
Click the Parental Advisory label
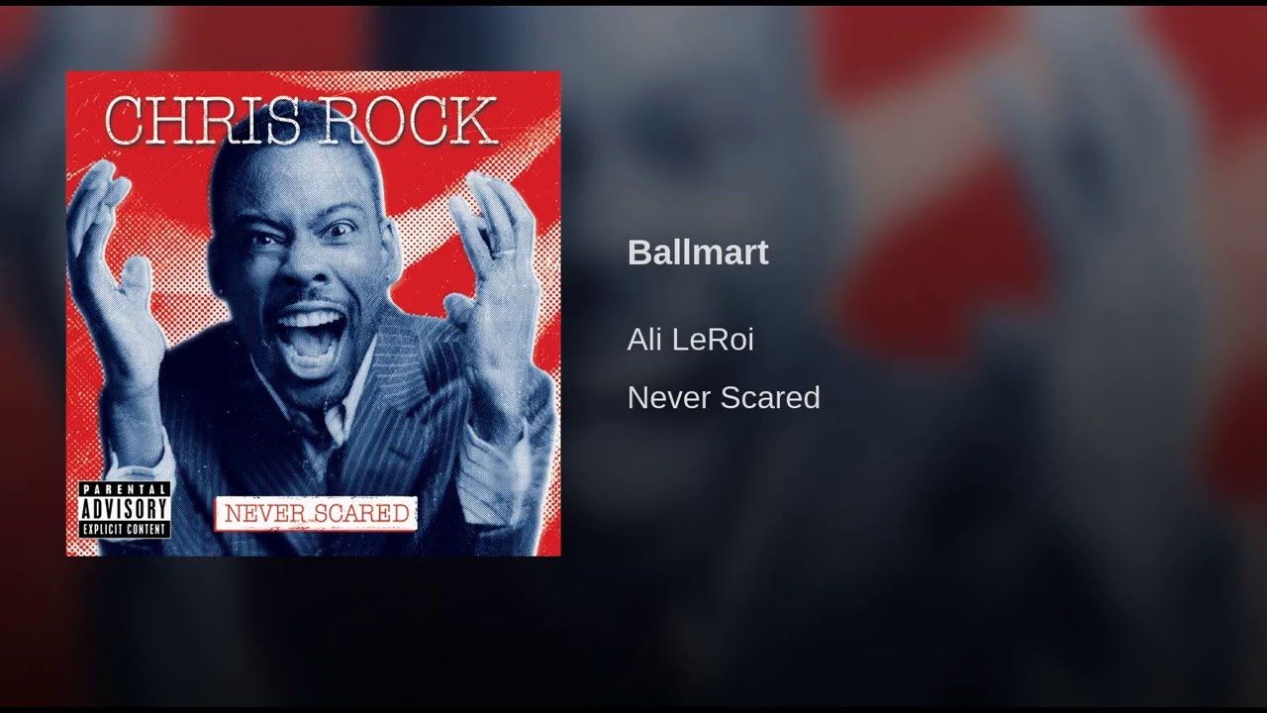(x=125, y=510)
